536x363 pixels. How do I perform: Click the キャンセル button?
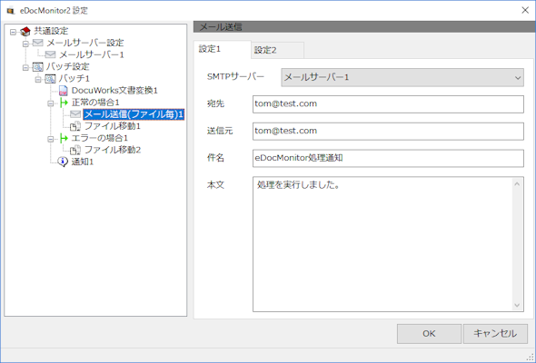(495, 334)
